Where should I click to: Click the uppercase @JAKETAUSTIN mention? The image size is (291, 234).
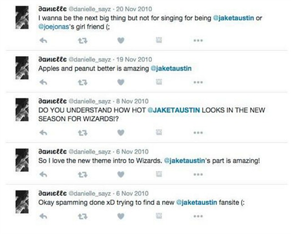pos(174,110)
